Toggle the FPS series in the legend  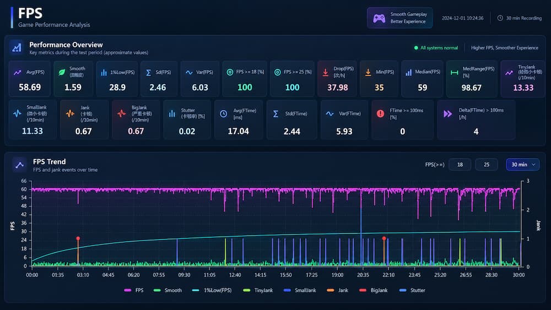134,290
